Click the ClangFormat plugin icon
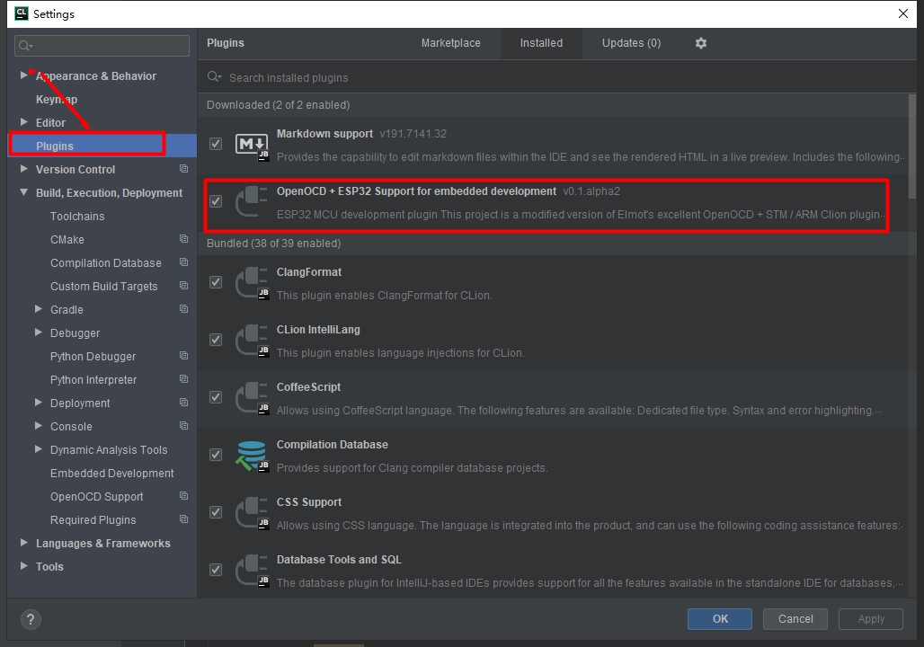This screenshot has width=924, height=647. coord(252,283)
